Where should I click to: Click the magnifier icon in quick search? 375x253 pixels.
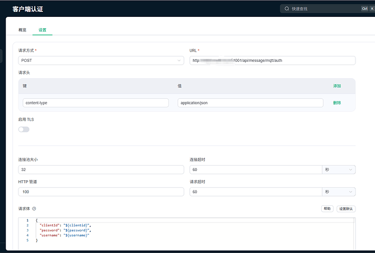[286, 9]
